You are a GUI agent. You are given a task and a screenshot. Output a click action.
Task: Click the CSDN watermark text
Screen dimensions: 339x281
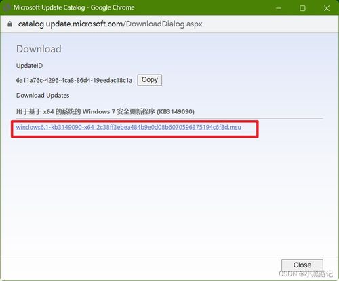pyautogui.click(x=306, y=274)
